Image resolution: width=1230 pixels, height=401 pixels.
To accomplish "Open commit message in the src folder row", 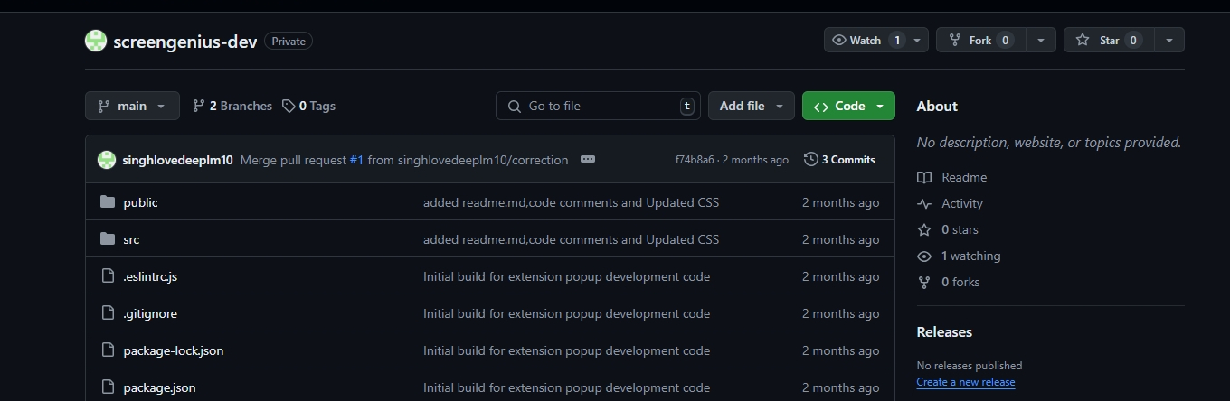I will point(571,239).
